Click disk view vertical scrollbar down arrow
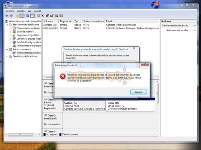Image resolution: width=201 pixels, height=150 pixels. [x=157, y=131]
